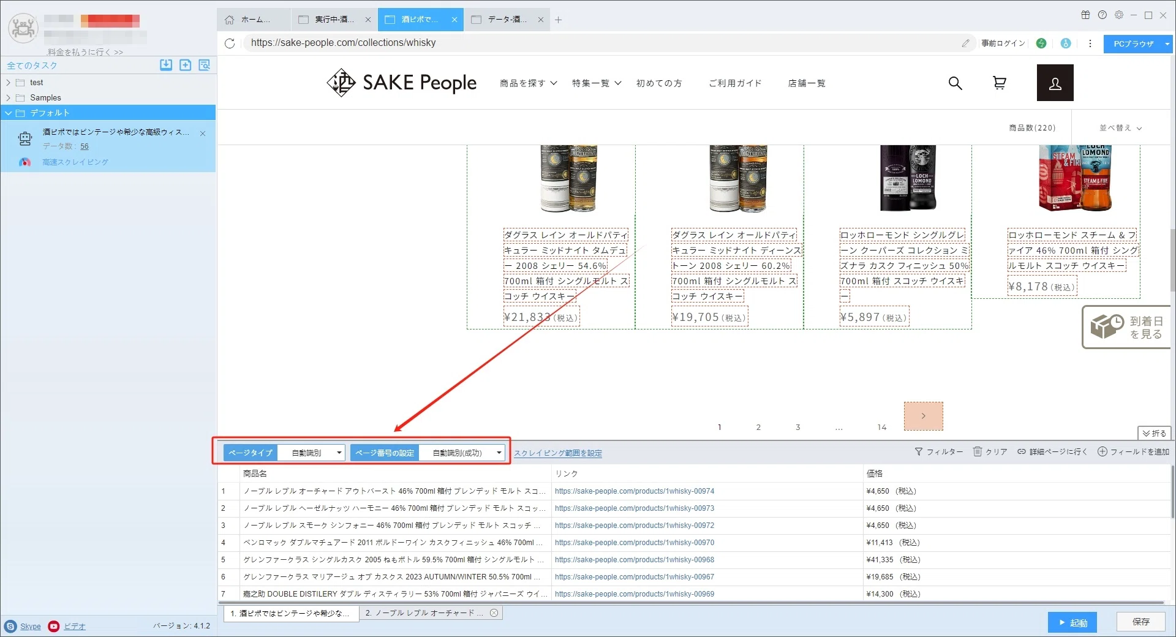Expand the test folder
Image resolution: width=1176 pixels, height=637 pixels.
tap(9, 83)
